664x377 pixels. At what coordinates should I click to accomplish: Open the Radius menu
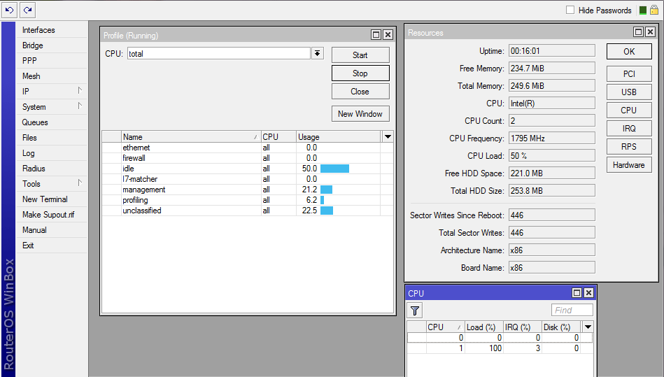pos(34,169)
